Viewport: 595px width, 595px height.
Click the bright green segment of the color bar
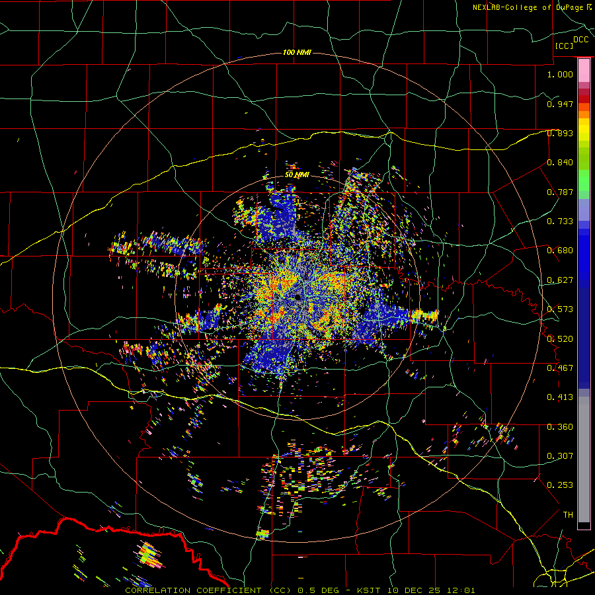click(584, 180)
